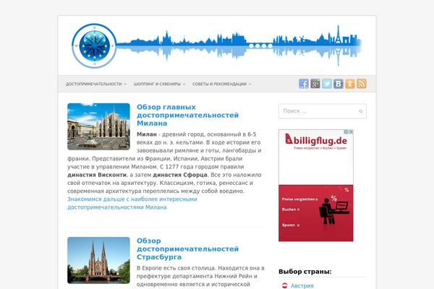The height and width of the screenshot is (289, 434).
Task: Open article title about Страсбурга sights
Action: pyautogui.click(x=187, y=249)
